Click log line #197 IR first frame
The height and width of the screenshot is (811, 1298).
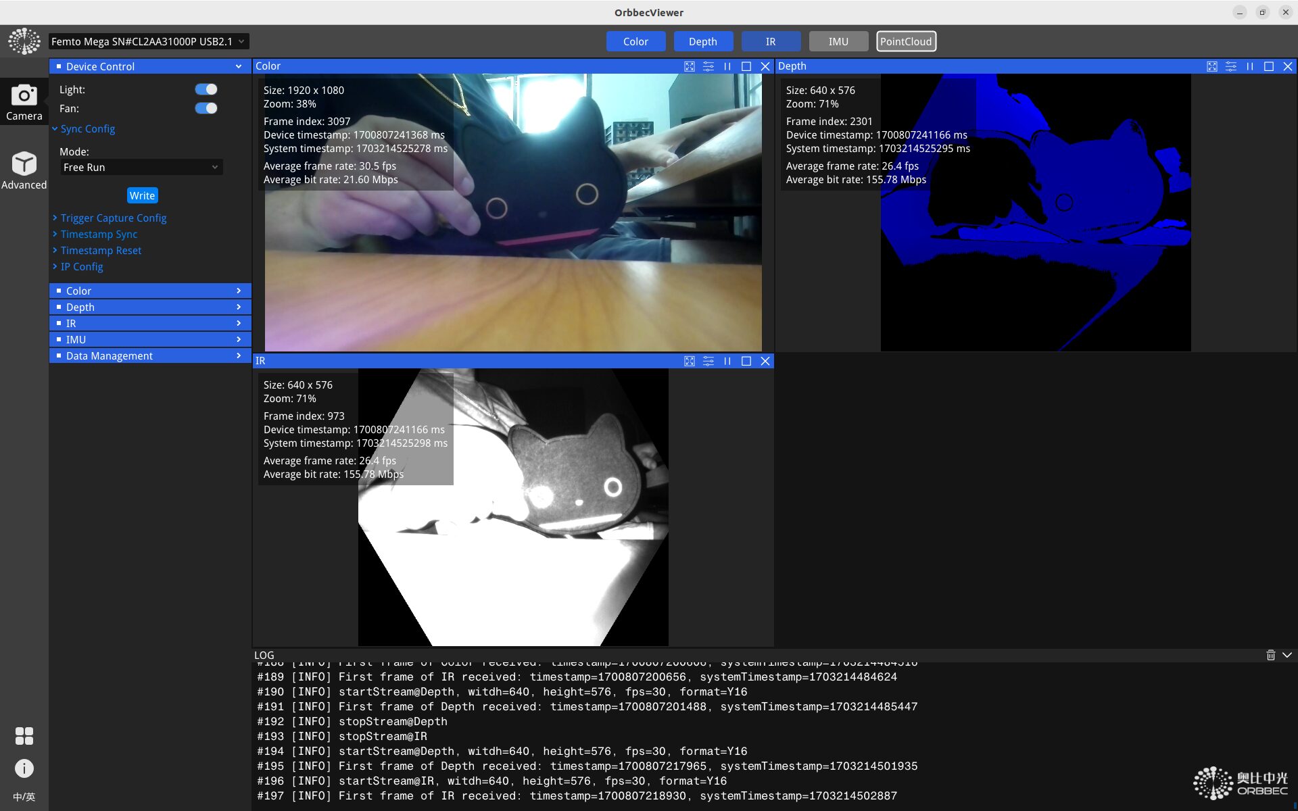click(577, 795)
